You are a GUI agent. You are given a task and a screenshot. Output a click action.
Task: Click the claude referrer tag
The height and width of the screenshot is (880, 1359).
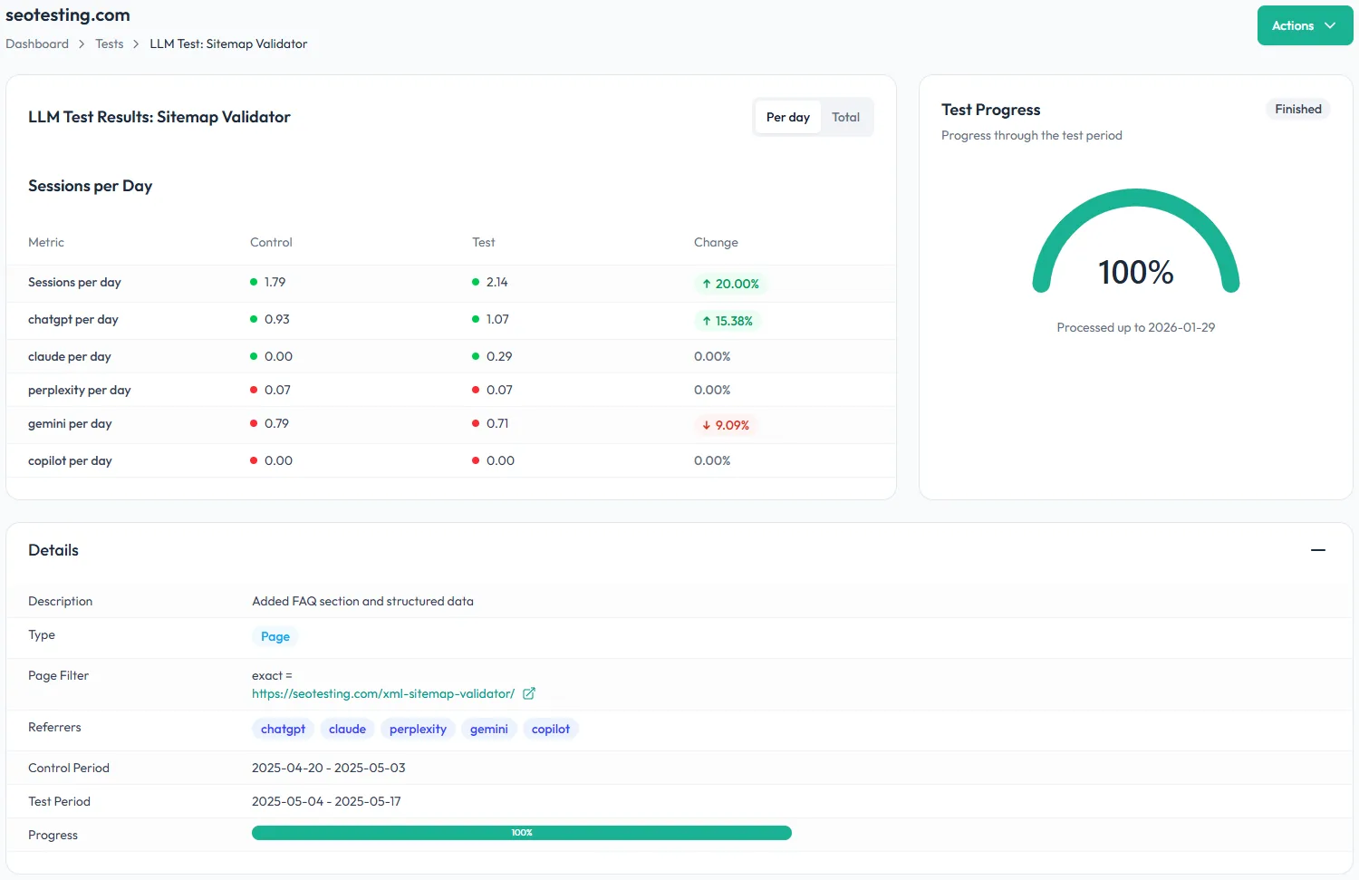[x=347, y=729]
